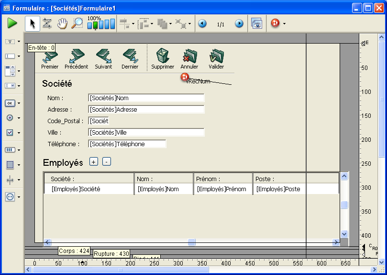Select the magnifying glass zoom tool

point(77,23)
